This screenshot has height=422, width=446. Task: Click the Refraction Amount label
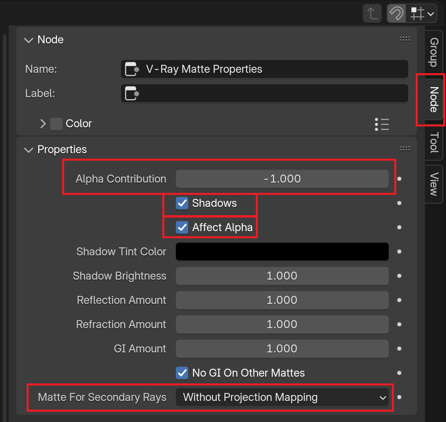[121, 325]
